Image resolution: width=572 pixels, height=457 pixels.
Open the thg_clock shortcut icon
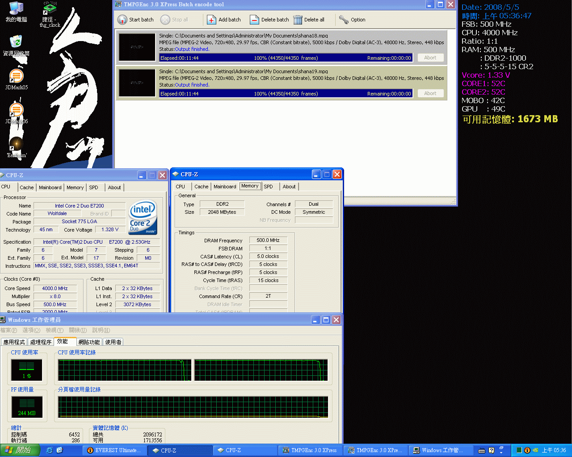(x=50, y=15)
